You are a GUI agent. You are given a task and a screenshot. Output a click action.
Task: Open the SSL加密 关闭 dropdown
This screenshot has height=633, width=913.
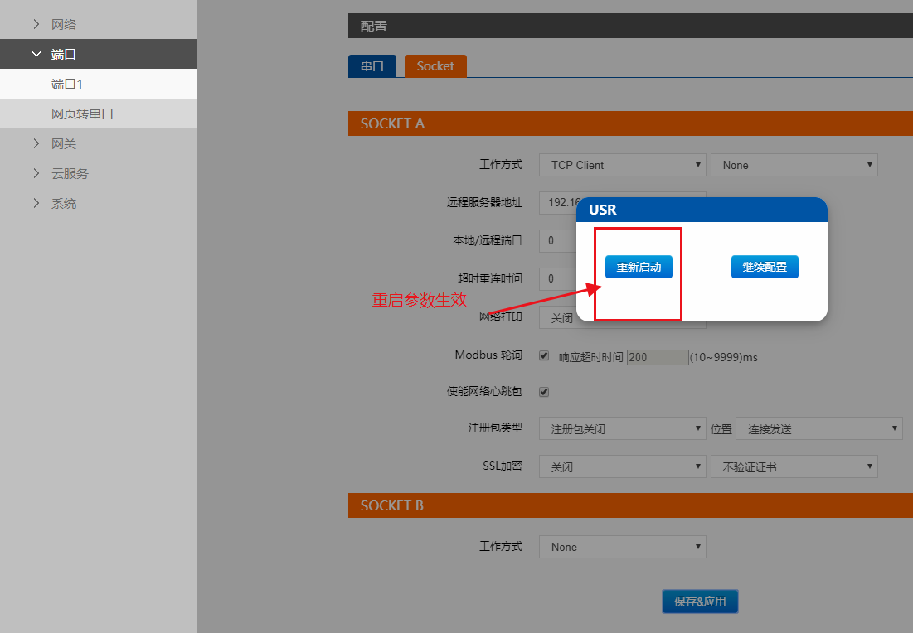coord(622,467)
